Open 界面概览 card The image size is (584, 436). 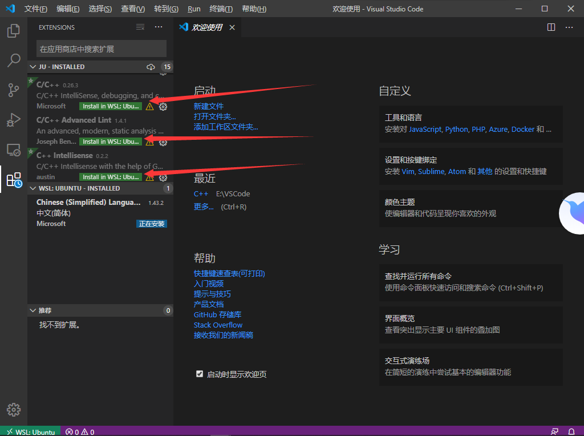click(471, 325)
